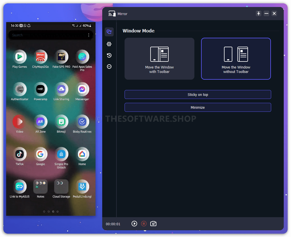Image resolution: width=291 pixels, height=237 pixels.
Task: Launch the Video app
Action: click(20, 122)
